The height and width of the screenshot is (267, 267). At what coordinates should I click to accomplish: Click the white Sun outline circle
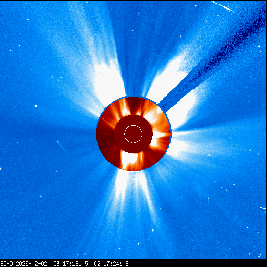coord(133,134)
